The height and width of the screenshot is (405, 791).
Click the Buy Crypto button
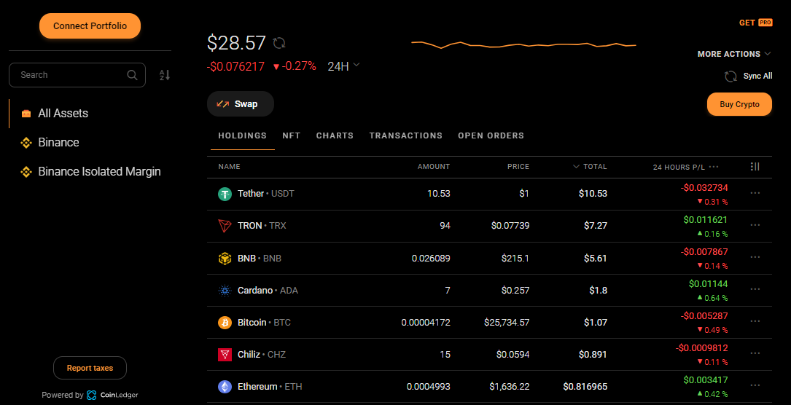[739, 104]
